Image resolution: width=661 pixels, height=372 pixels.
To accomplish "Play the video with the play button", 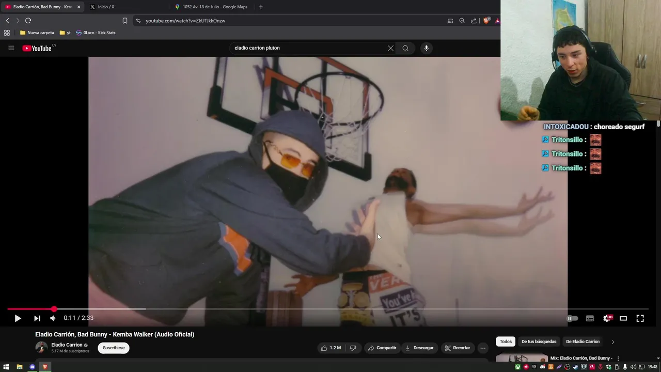I will 18,318.
